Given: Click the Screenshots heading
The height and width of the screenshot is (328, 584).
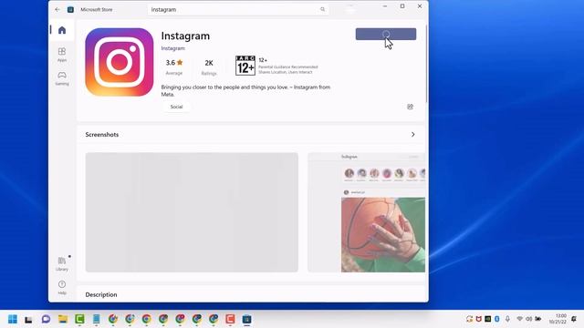Looking at the screenshot, I should [x=102, y=135].
